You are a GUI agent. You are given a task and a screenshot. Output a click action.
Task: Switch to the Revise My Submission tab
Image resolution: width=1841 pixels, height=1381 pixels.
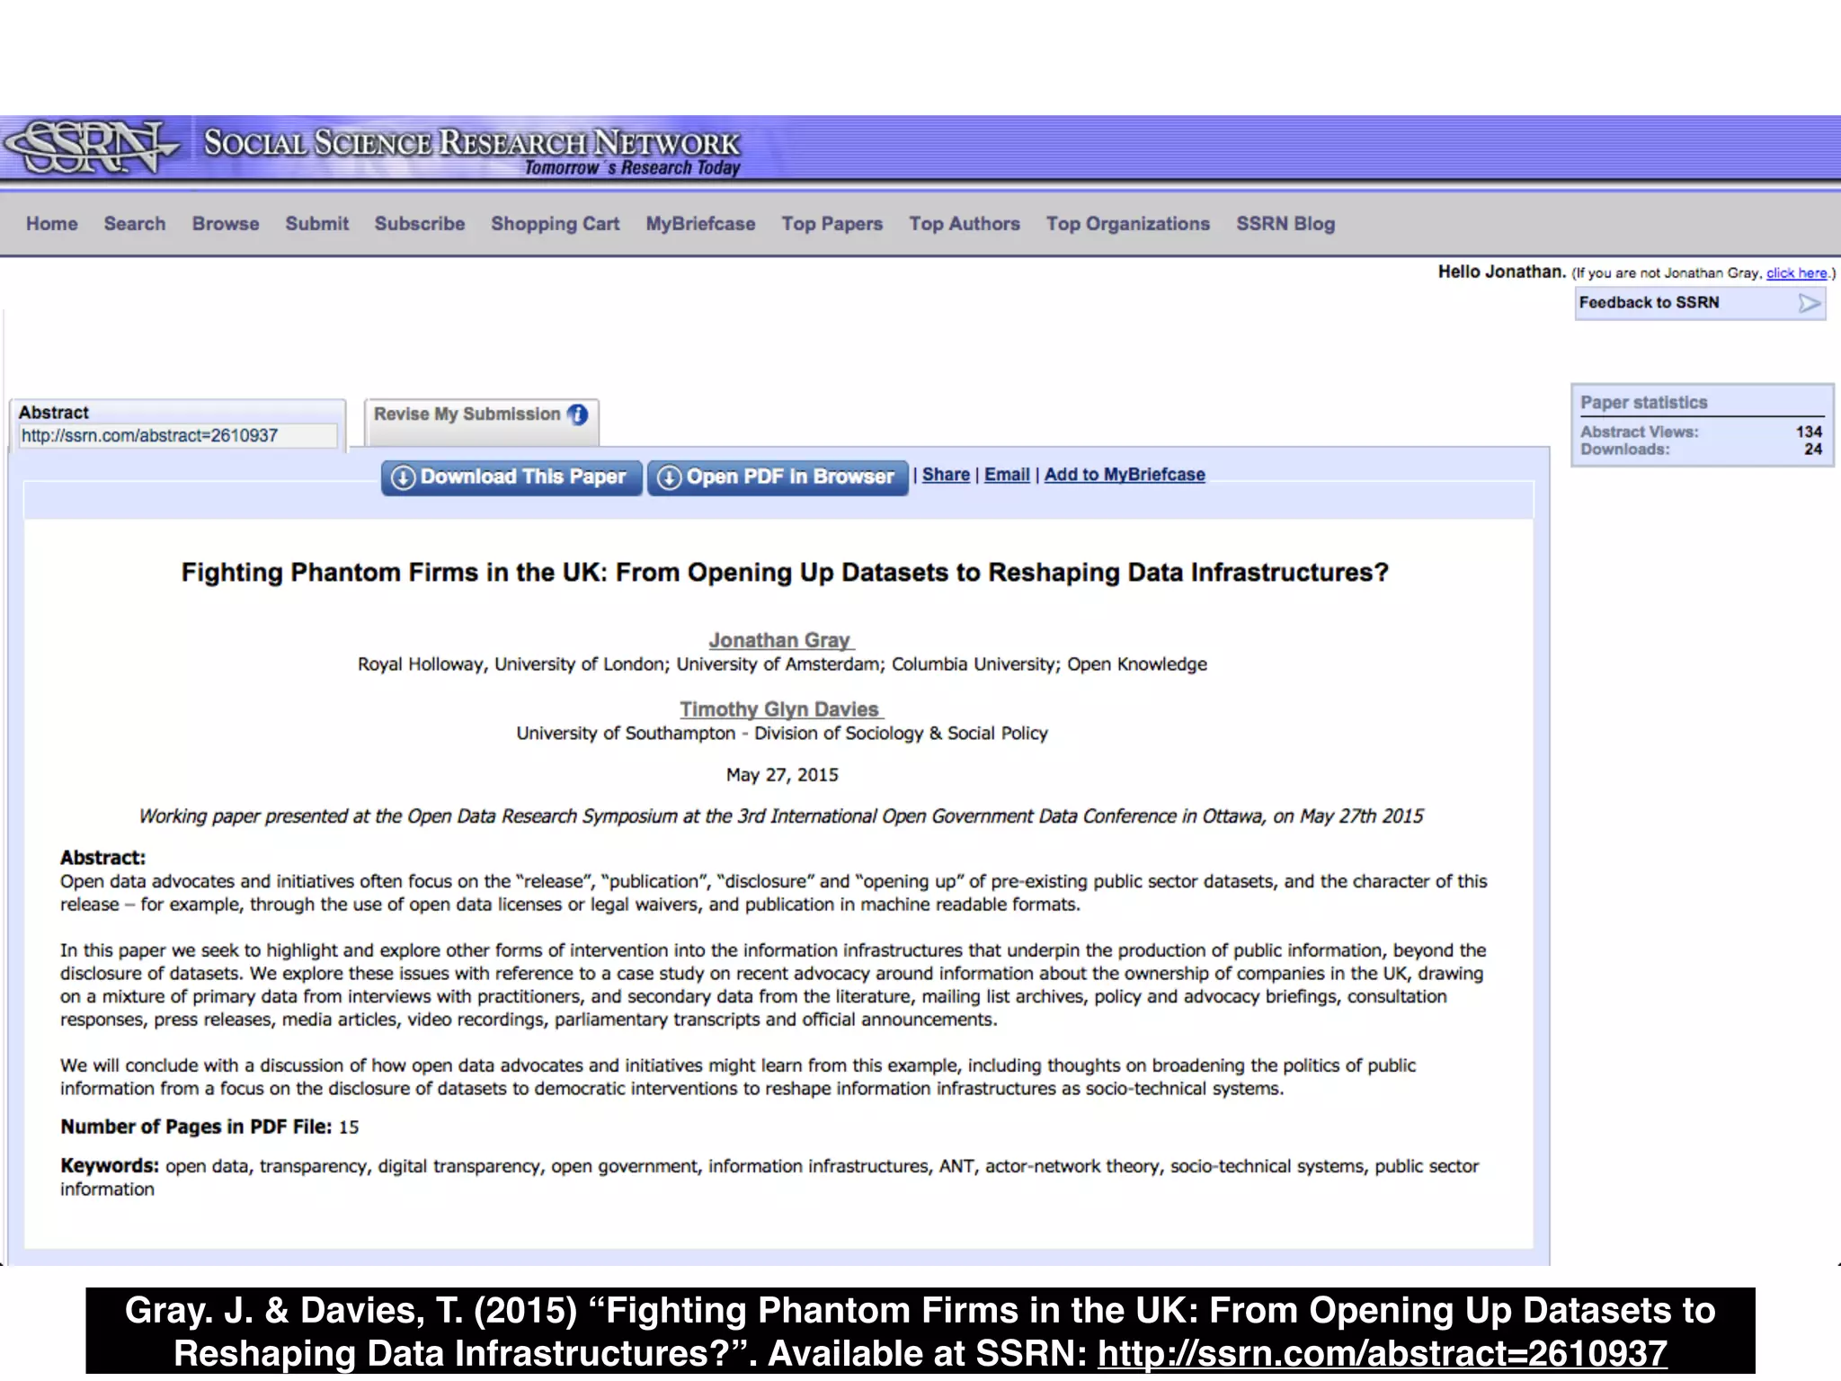click(x=467, y=414)
